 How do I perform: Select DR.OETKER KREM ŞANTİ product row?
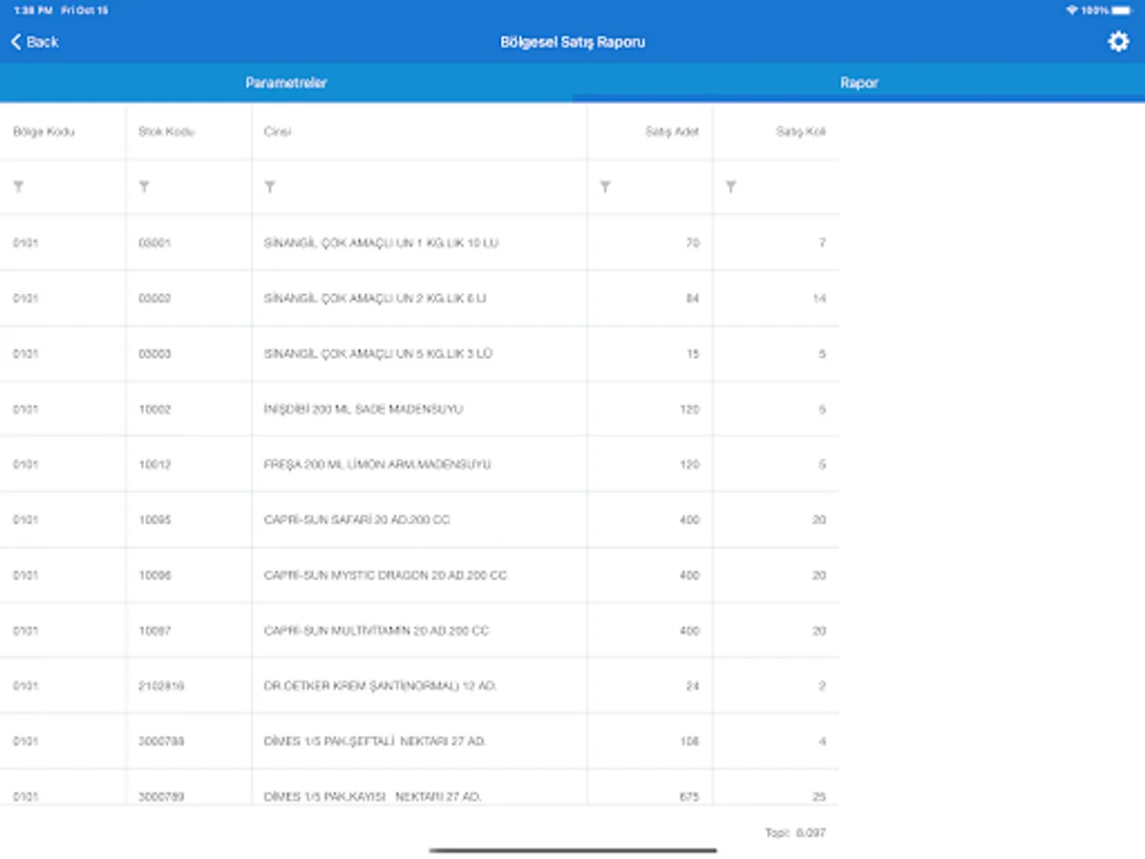click(420, 686)
